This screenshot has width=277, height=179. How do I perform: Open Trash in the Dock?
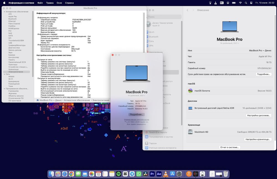tap(225, 174)
